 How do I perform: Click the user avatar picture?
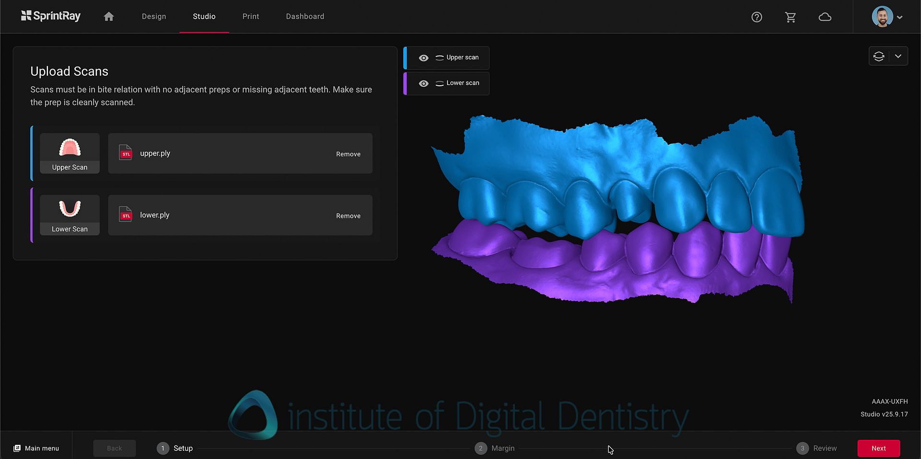coord(882,17)
